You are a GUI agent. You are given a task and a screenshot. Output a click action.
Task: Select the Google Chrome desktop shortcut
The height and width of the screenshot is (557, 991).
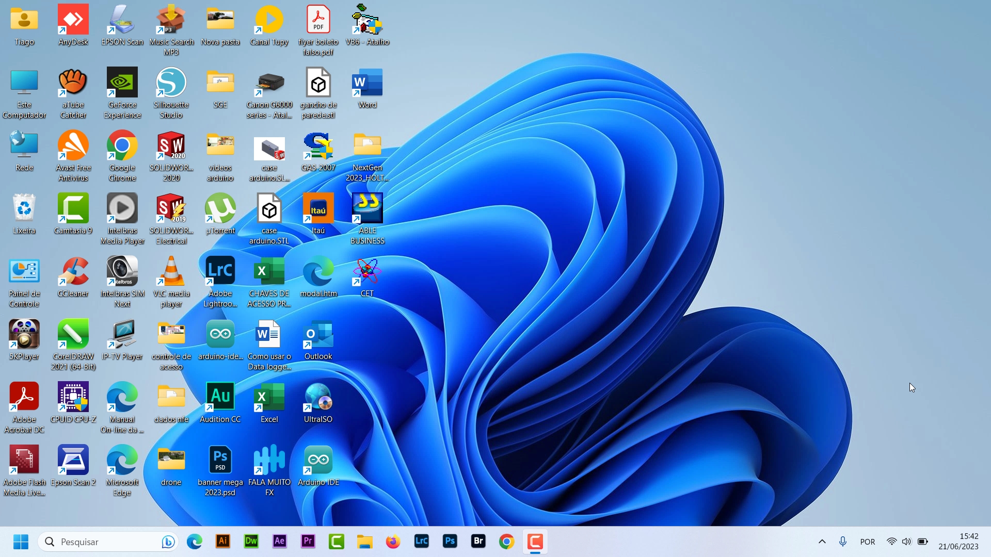coord(122,156)
